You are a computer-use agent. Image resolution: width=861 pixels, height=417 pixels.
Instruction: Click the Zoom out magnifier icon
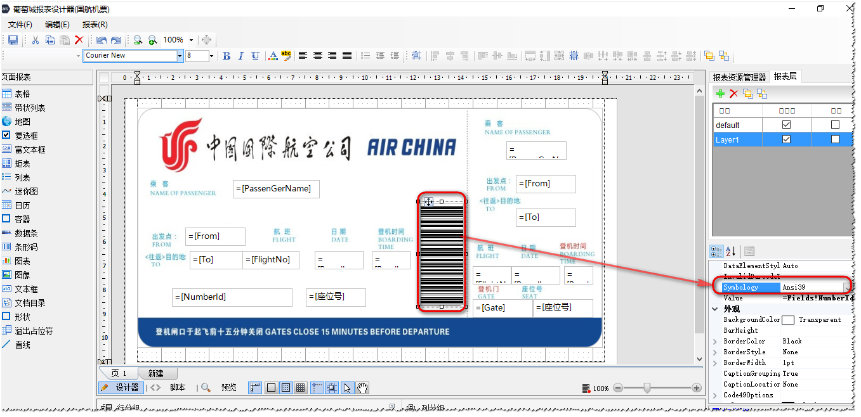(x=138, y=40)
